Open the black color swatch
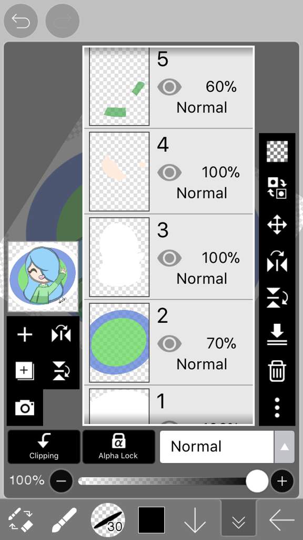The width and height of the screenshot is (303, 540). point(151,519)
